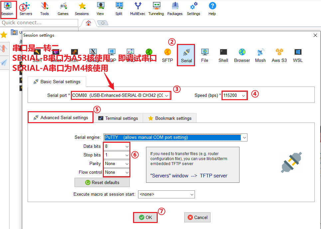
Task: Select the WSL session type
Action: (298, 55)
